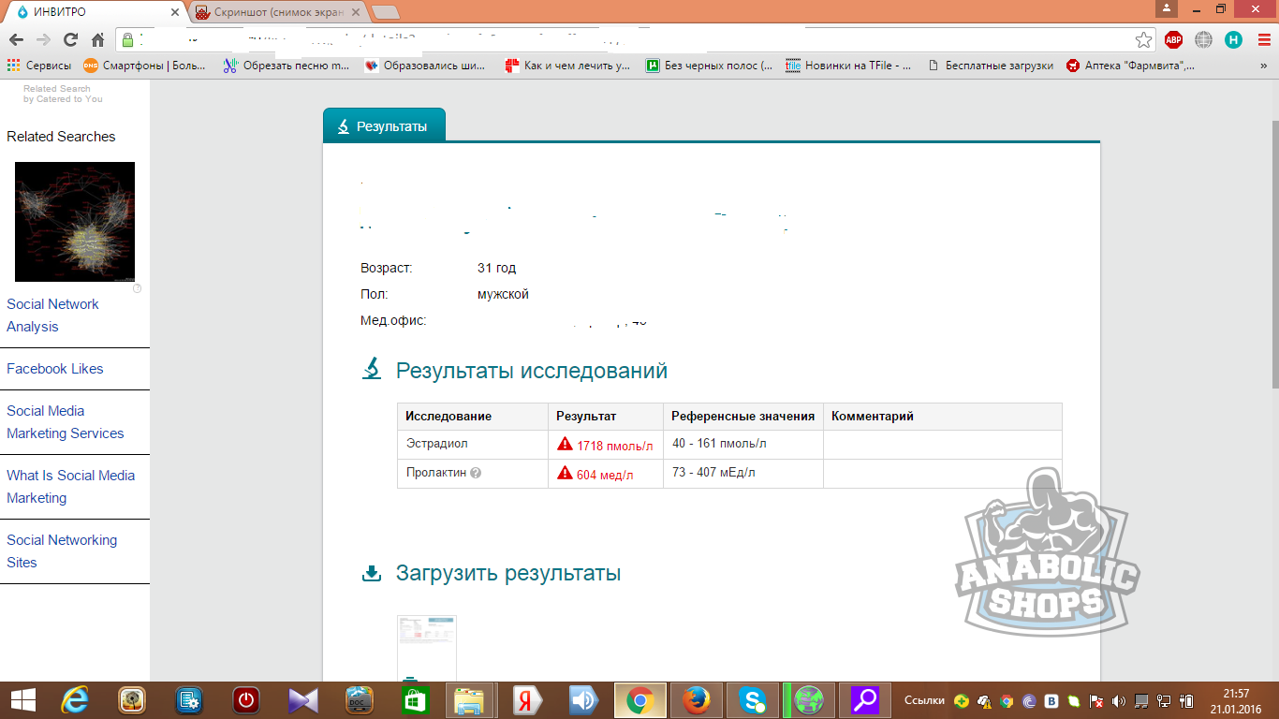Close the Скриншот tab
The width and height of the screenshot is (1279, 719).
tap(356, 12)
